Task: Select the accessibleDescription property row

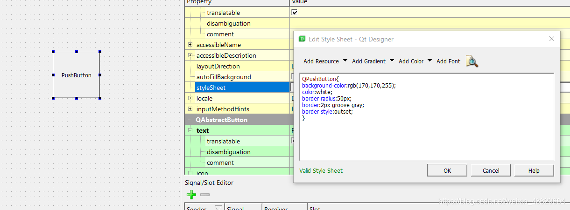Action: coord(237,55)
